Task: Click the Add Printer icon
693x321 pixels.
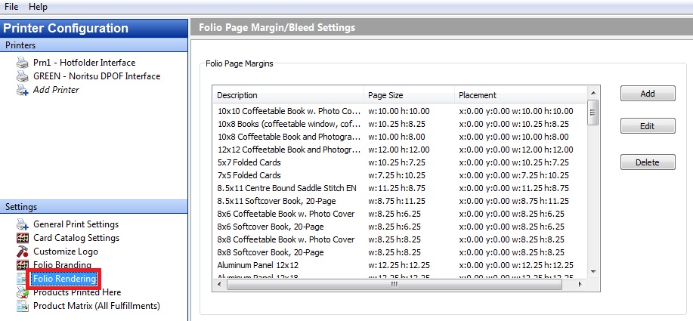Action: tap(23, 90)
